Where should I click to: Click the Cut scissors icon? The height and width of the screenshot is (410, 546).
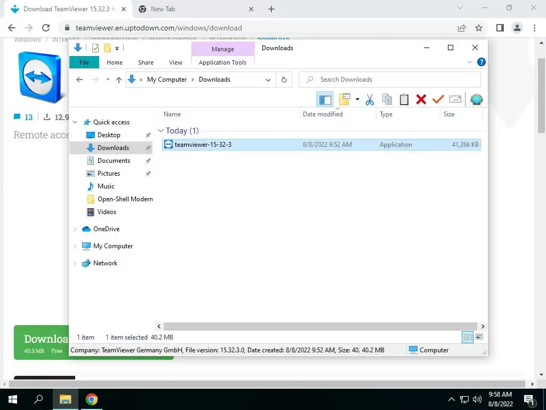pyautogui.click(x=370, y=99)
